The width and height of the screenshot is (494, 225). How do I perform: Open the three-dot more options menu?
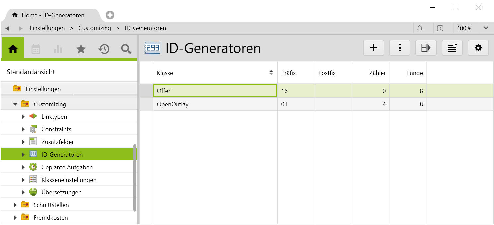[x=400, y=48]
